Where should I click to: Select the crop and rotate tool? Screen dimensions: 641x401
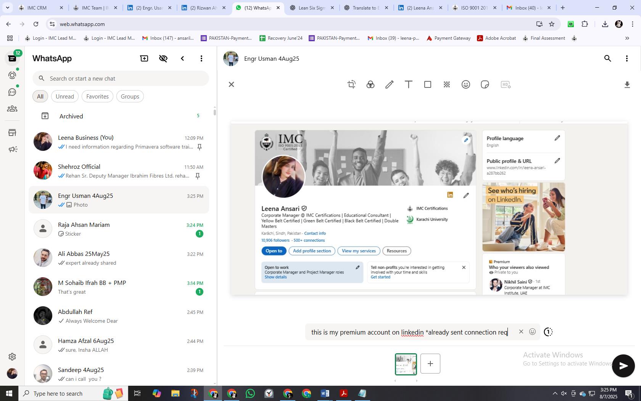(351, 84)
